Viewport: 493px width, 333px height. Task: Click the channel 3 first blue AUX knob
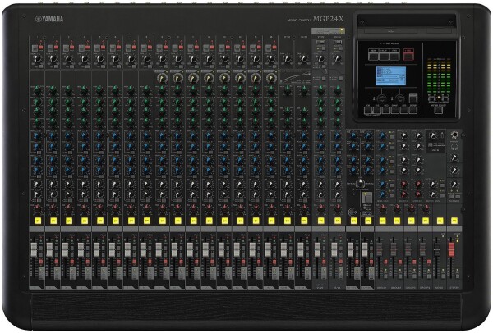68,136
